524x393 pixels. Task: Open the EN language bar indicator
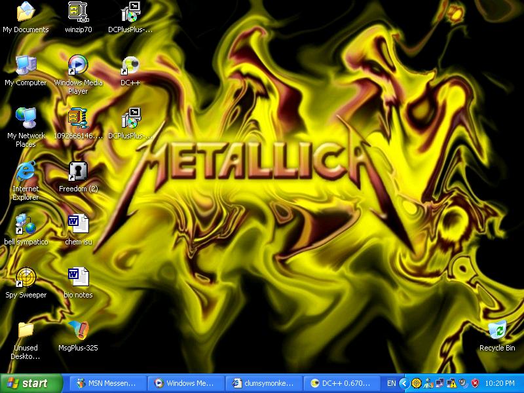coord(391,383)
